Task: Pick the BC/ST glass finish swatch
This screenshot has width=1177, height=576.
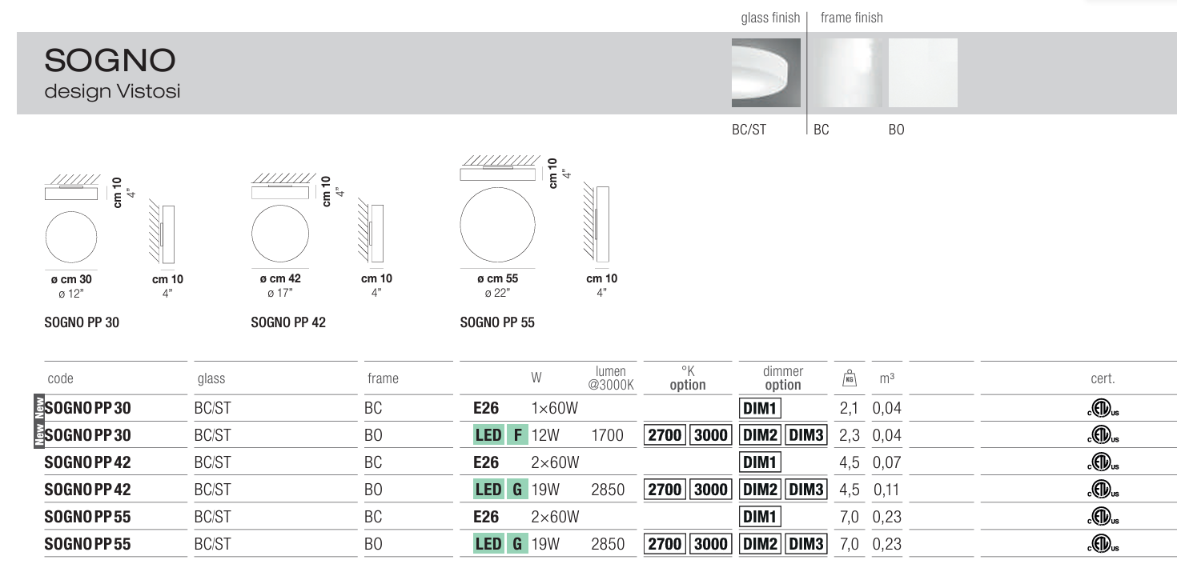Action: (765, 73)
